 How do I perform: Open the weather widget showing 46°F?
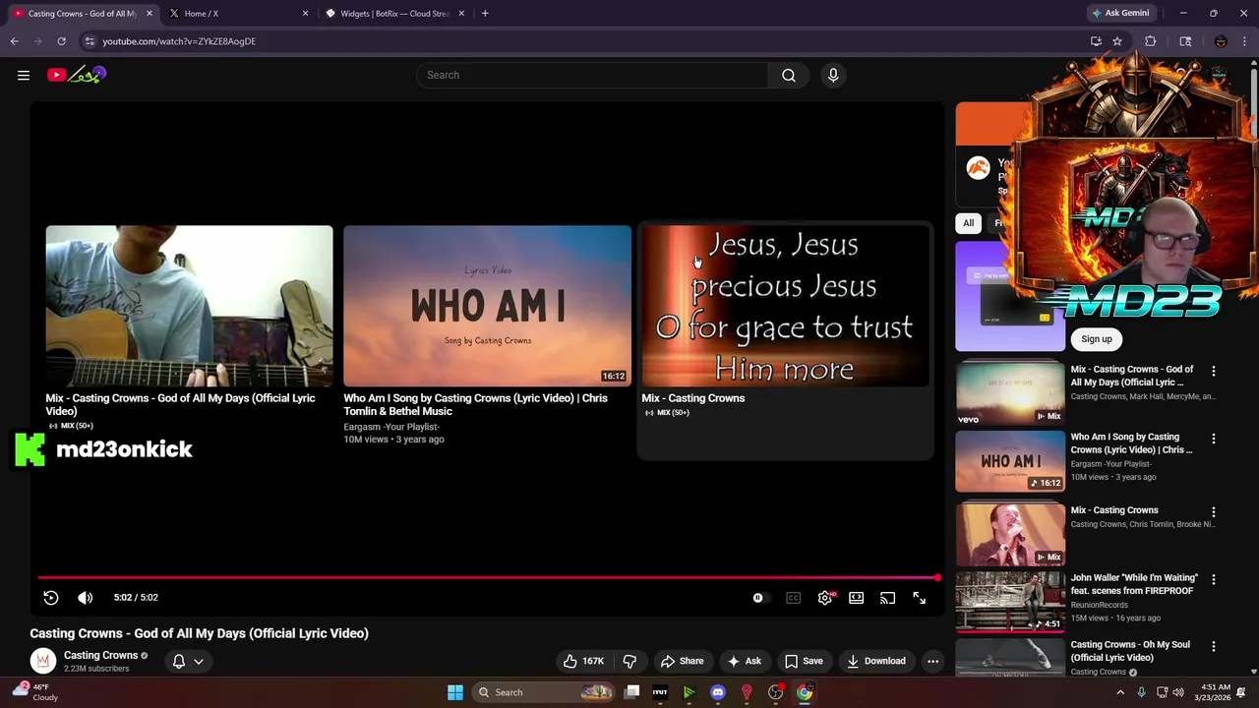point(36,692)
